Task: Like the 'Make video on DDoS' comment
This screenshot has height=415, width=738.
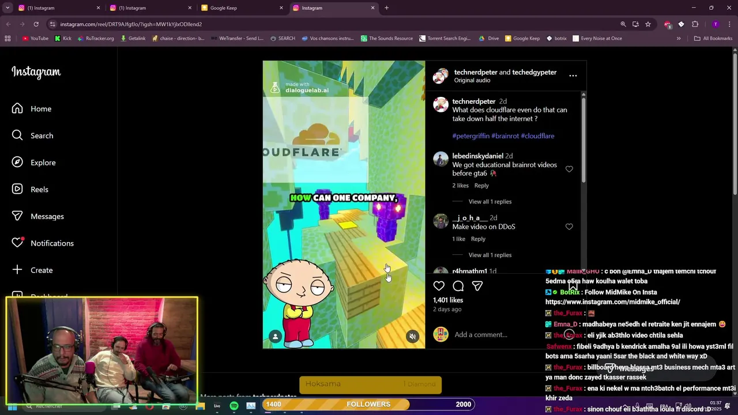Action: coord(569,227)
